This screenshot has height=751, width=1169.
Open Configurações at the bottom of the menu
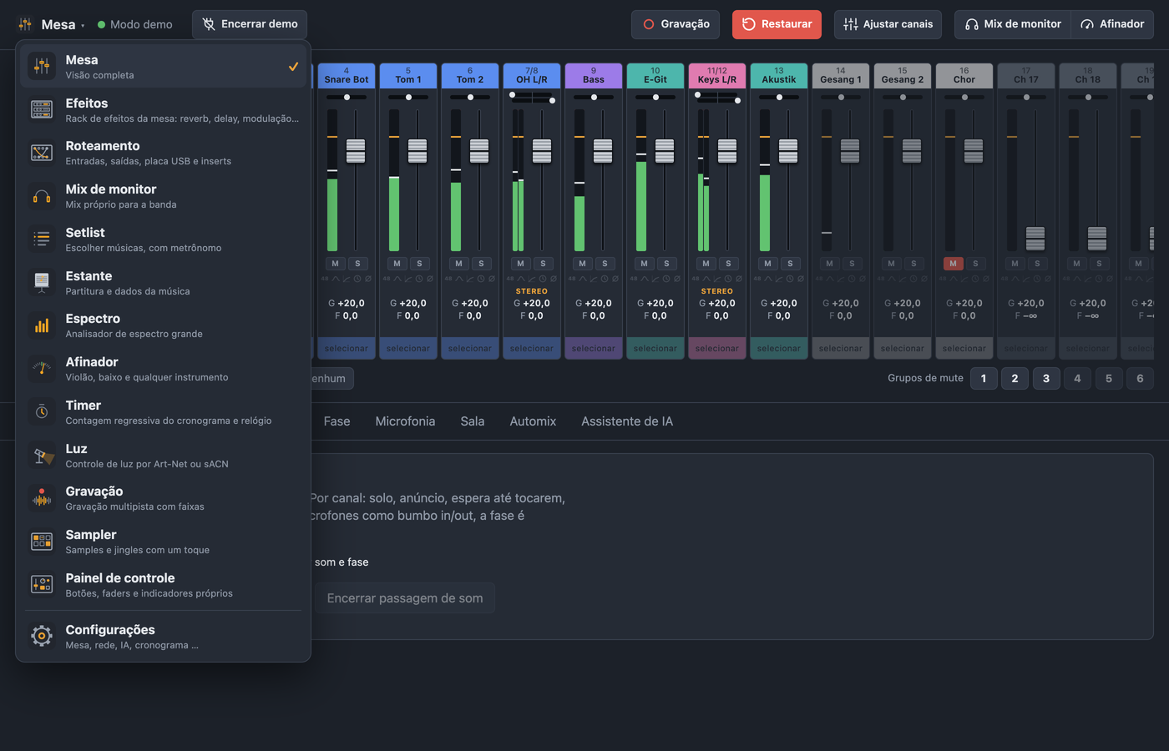[x=163, y=637]
